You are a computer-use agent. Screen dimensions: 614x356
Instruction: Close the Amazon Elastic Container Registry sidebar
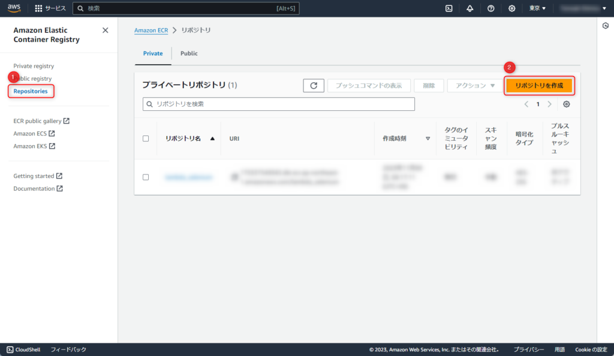coord(106,30)
